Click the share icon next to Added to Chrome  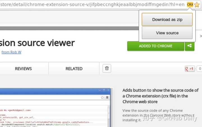click(189, 46)
